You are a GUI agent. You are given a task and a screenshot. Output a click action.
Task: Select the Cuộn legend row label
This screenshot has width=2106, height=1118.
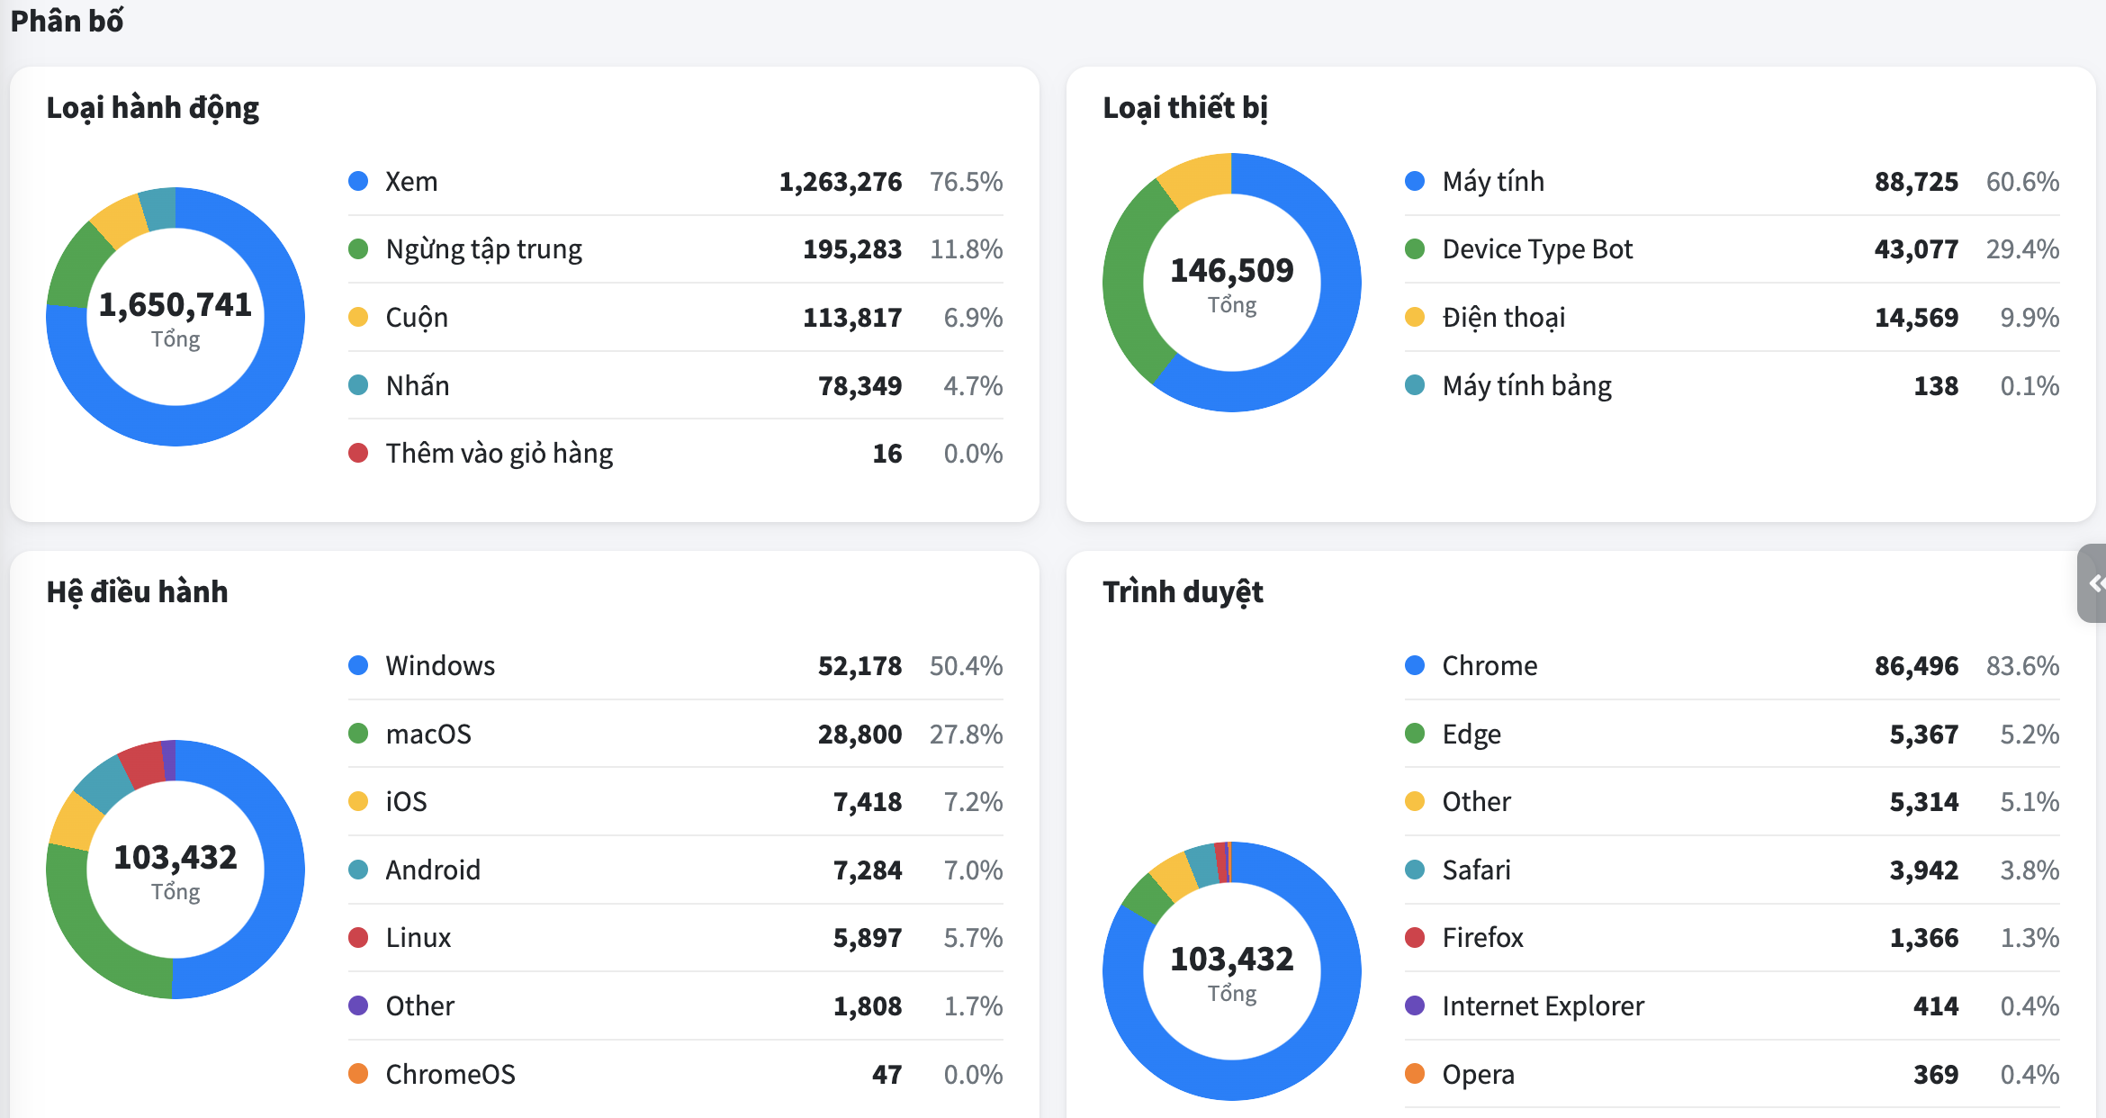[x=417, y=318]
